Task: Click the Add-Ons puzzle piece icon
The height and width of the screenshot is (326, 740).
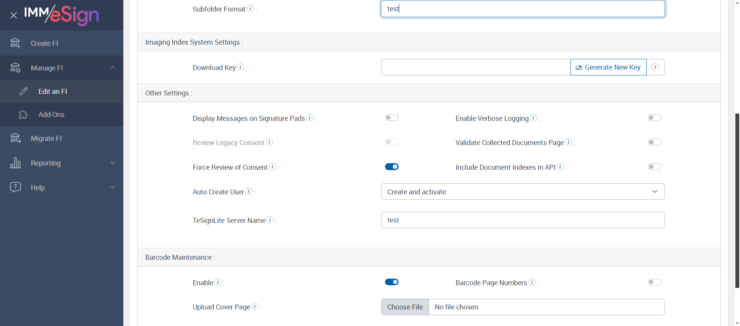Action: point(23,115)
